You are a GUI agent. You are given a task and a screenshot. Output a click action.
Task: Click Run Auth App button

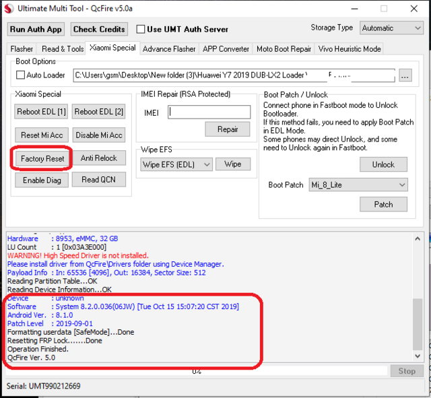[x=36, y=29]
